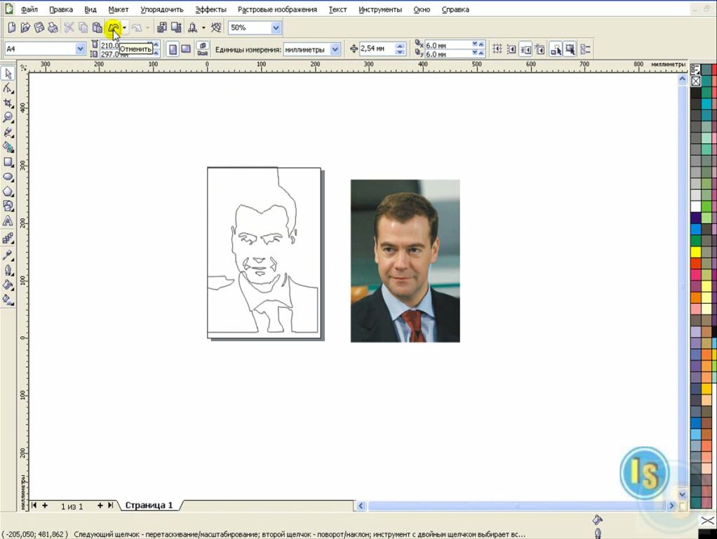Click the Paste clipboard icon

[x=97, y=28]
